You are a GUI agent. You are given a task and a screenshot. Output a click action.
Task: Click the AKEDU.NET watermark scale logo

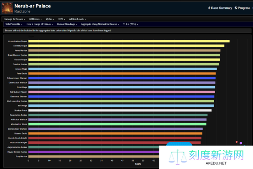pyautogui.click(x=178, y=157)
